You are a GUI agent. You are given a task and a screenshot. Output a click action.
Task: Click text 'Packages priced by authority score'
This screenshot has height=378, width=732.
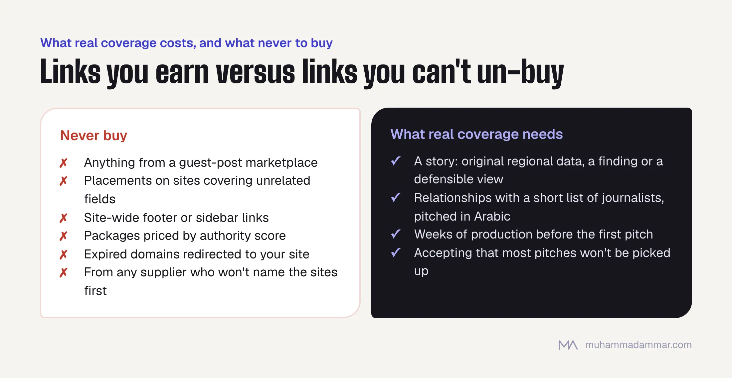coord(185,236)
